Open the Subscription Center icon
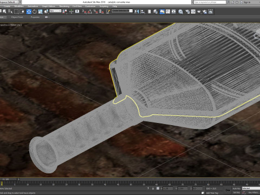 coord(233,2)
